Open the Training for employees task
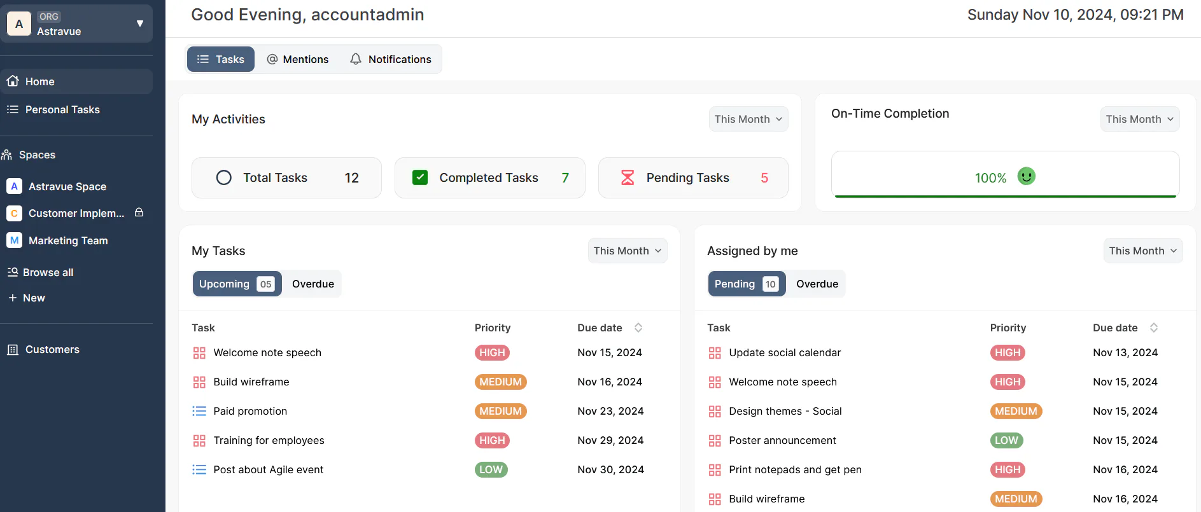 (x=269, y=440)
